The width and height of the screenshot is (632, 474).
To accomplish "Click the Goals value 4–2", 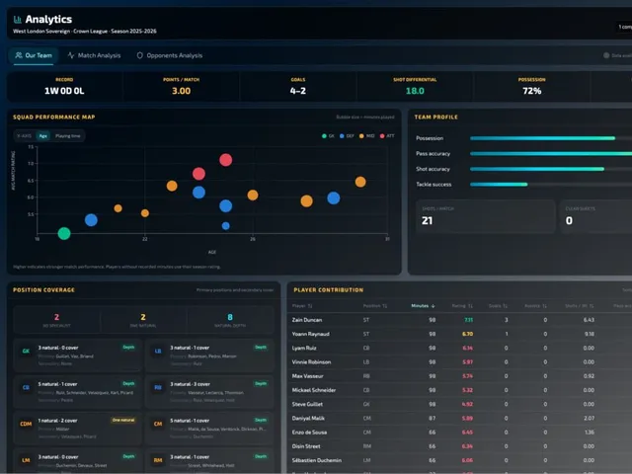I will (298, 91).
